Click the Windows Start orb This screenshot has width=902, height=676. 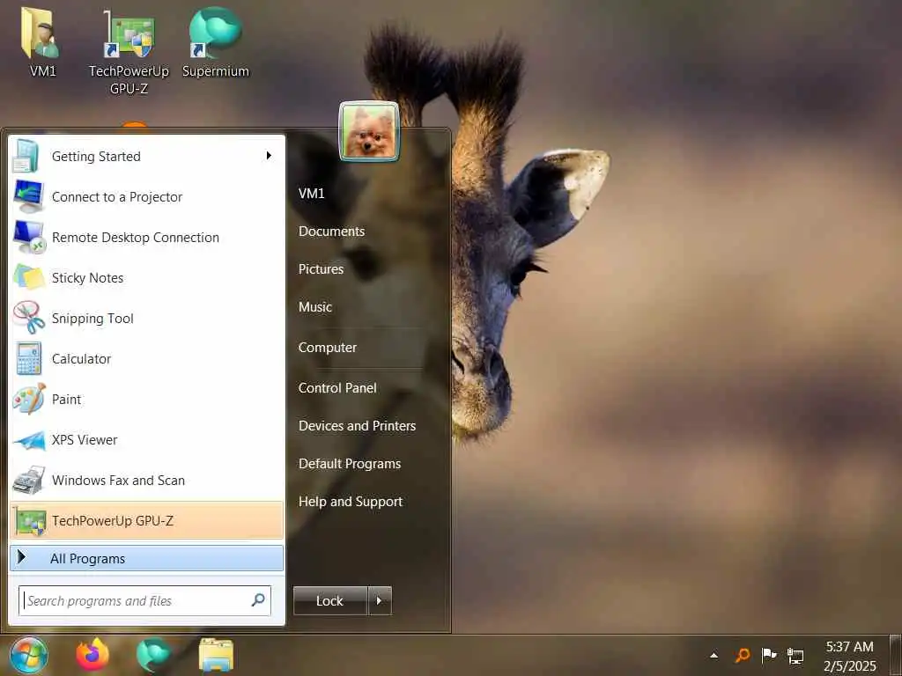pyautogui.click(x=29, y=655)
